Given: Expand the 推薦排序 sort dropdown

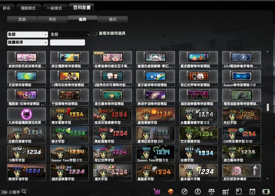Looking at the screenshot, I should pos(27,42).
